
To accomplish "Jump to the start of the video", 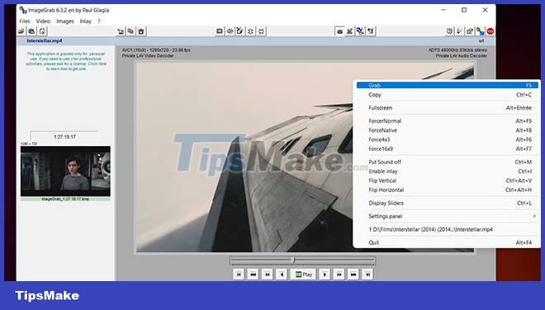I will (x=239, y=275).
